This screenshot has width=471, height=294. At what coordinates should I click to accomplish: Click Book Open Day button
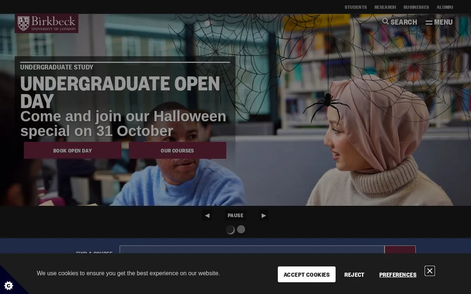[x=72, y=150]
